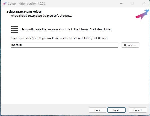The height and width of the screenshot is (116, 150).
Task: Cancel the Kitfox installation
Action: pyautogui.click(x=138, y=110)
